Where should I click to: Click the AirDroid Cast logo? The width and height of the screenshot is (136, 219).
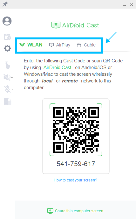pyautogui.click(x=75, y=25)
